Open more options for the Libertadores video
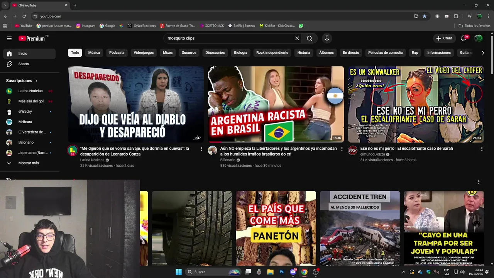The image size is (494, 278). 342,149
